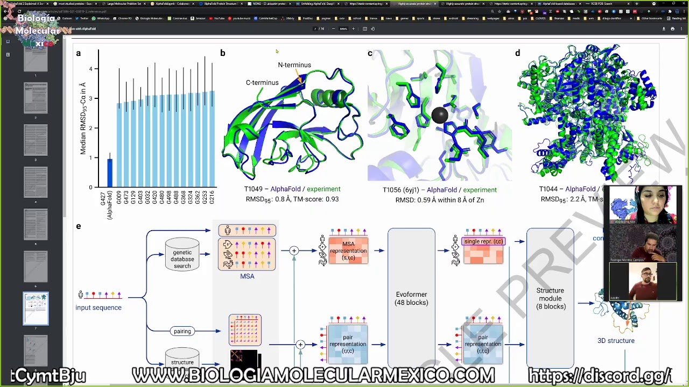Expand the Coronavirus bookmark folder

[177, 18]
